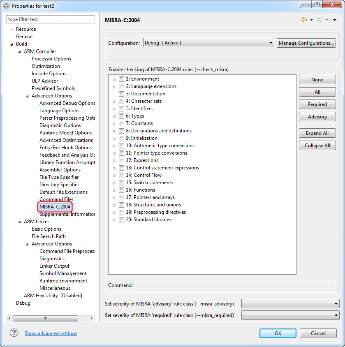Expand the 4: Character sets rule group

114,102
